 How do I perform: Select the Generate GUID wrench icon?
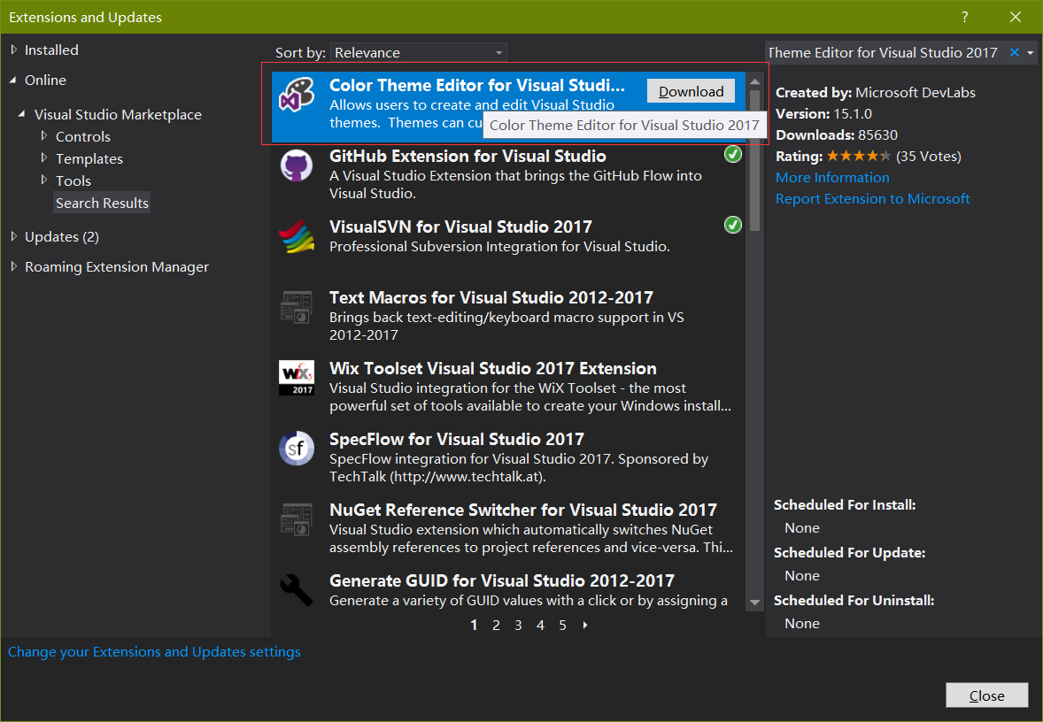coord(296,589)
